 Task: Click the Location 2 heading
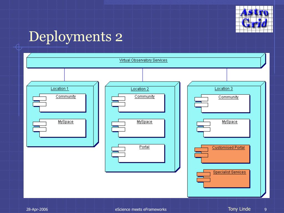140,89
